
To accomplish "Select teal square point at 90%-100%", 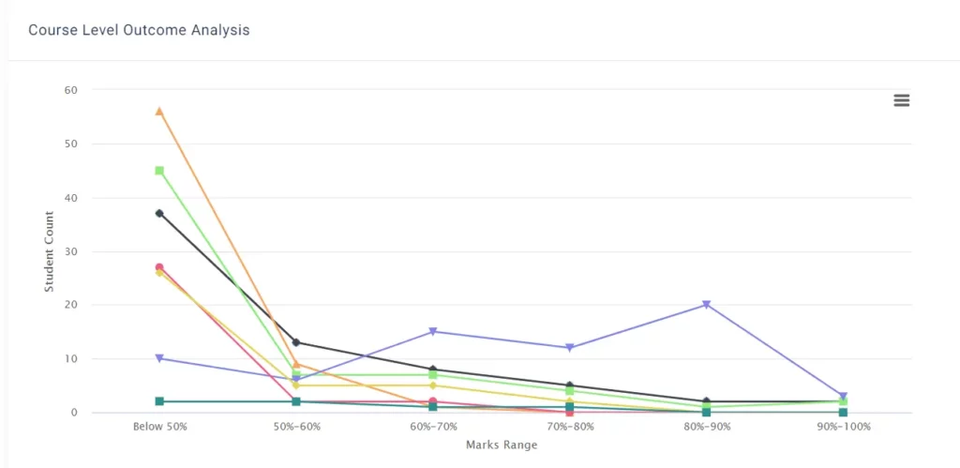I will tap(843, 413).
